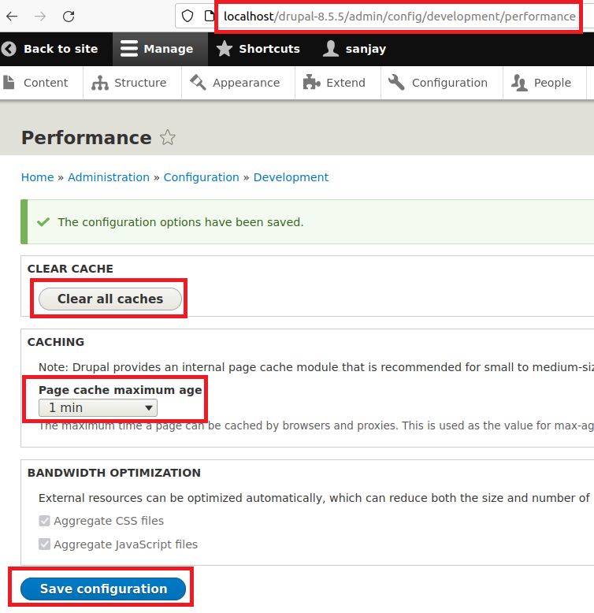Click the Save configuration button

pyautogui.click(x=103, y=589)
